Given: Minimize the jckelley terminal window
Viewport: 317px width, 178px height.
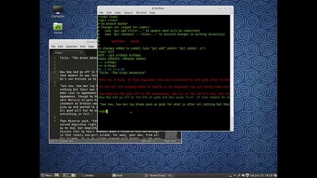Looking at the screenshot, I should tap(220, 8).
